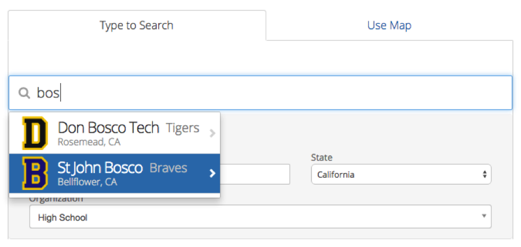Click the up-down arrows of State selector
Screen dimensions: 521x247
485,174
